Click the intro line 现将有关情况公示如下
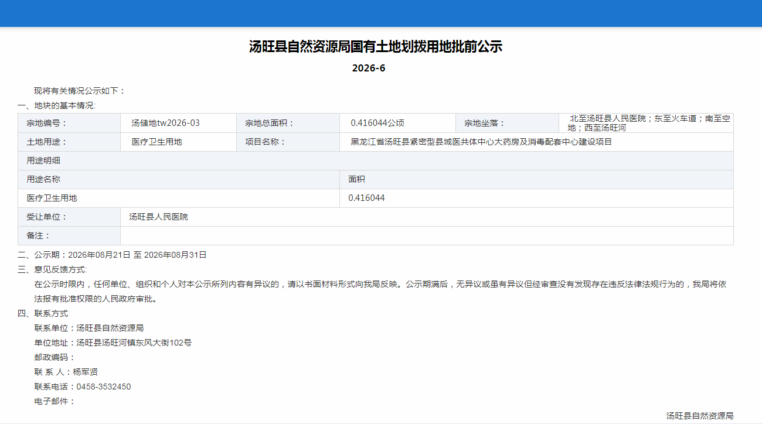This screenshot has width=762, height=424. pos(80,91)
